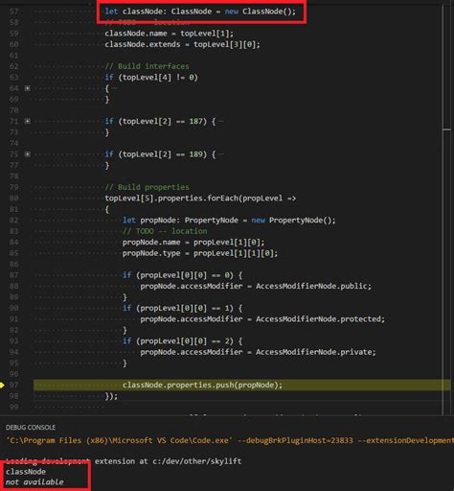Click 'propNode.type = propLevel[1][1][0];' line
454x491 pixels.
click(200, 253)
